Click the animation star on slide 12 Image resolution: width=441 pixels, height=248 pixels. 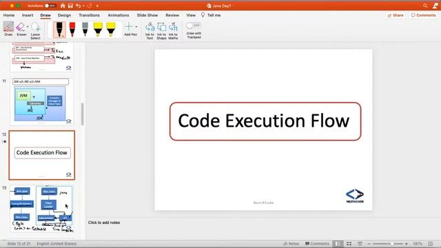point(4,141)
